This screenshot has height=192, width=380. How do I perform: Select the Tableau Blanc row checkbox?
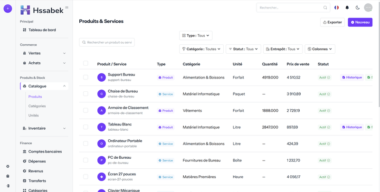[85, 127]
